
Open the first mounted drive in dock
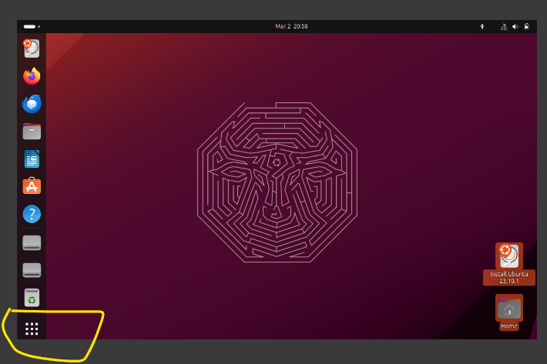click(32, 242)
